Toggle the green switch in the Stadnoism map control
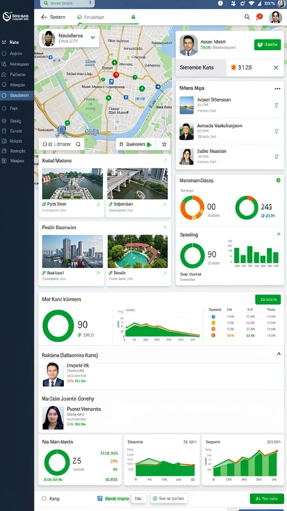Image resolution: width=287 pixels, height=511 pixels. point(149,144)
